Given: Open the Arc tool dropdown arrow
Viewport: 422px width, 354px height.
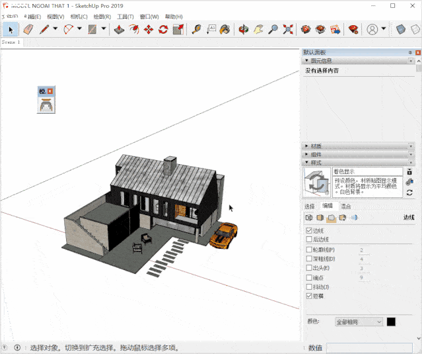Looking at the screenshot, I should [79, 28].
